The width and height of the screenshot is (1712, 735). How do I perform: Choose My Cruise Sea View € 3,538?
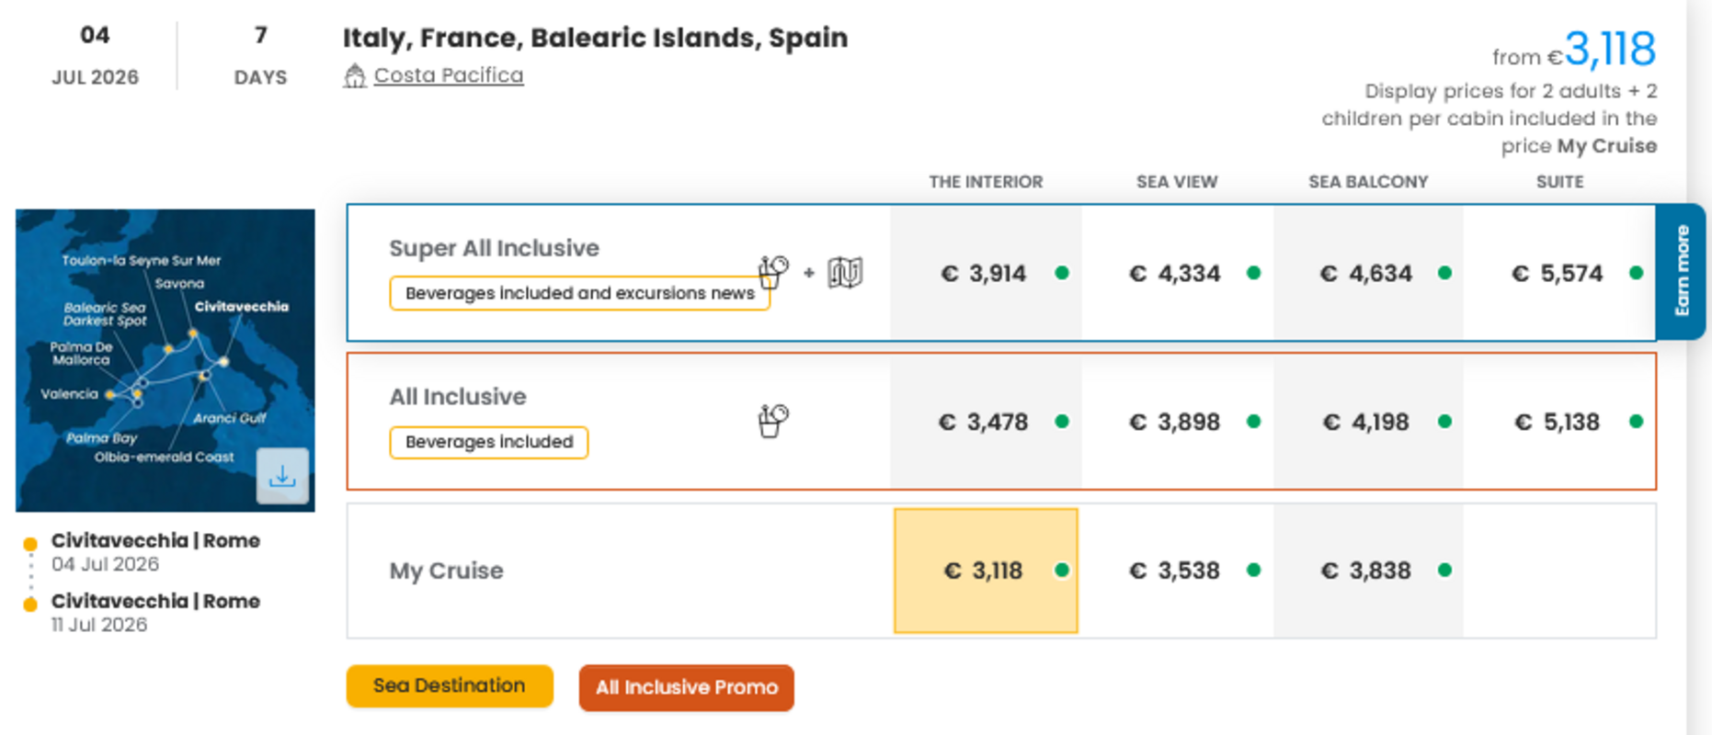click(1175, 571)
